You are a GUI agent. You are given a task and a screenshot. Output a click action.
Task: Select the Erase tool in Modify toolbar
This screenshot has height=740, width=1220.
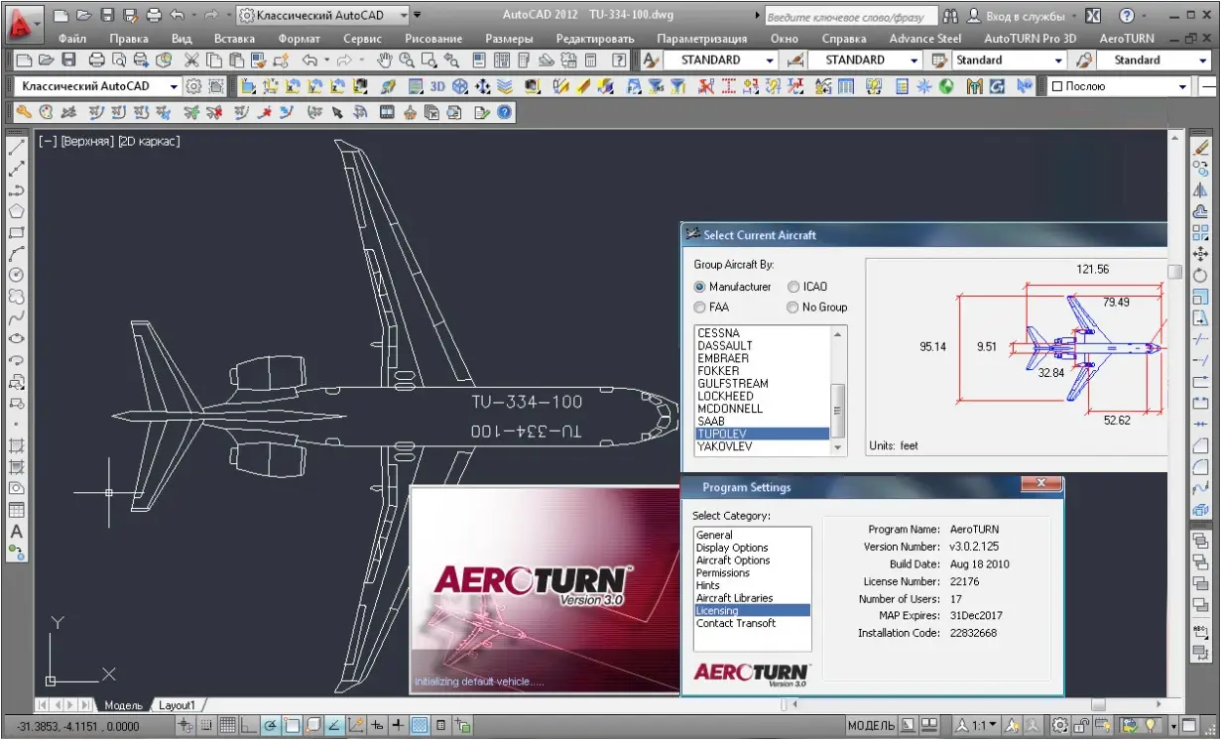(1202, 148)
